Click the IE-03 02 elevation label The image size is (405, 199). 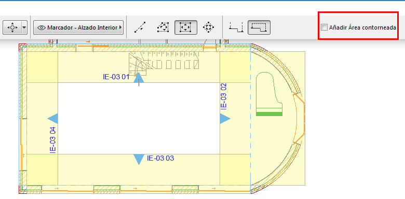(x=224, y=96)
